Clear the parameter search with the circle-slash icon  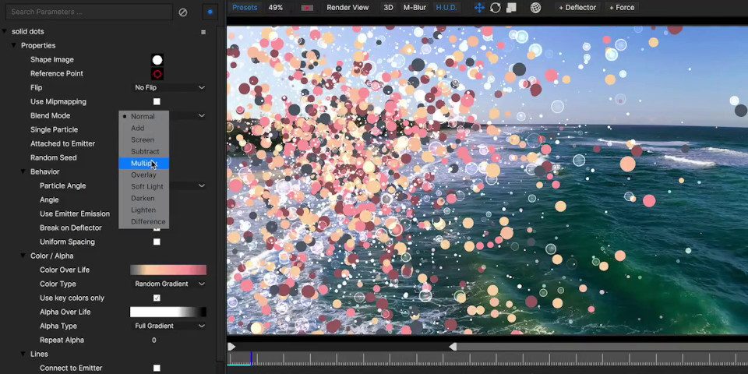click(182, 12)
